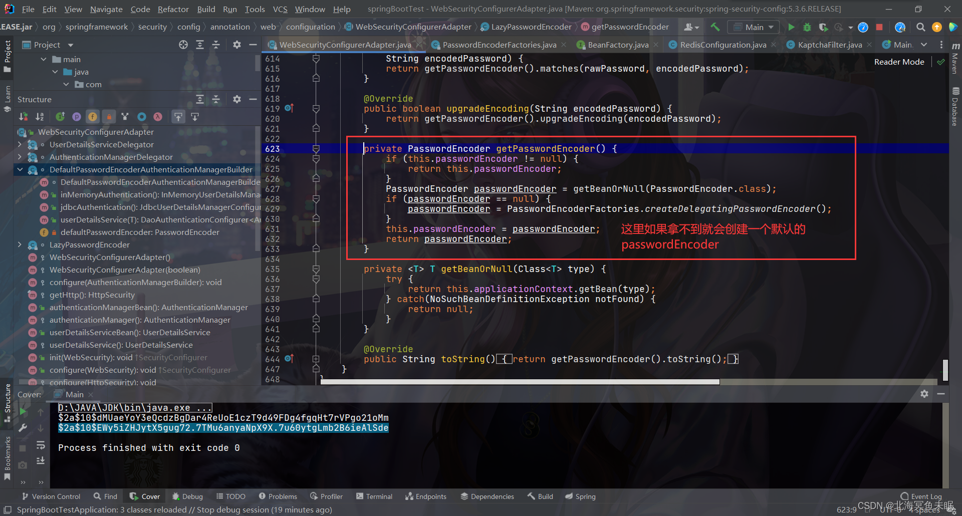This screenshot has width=962, height=516.
Task: Open the Problems tool window
Action: [x=278, y=496]
